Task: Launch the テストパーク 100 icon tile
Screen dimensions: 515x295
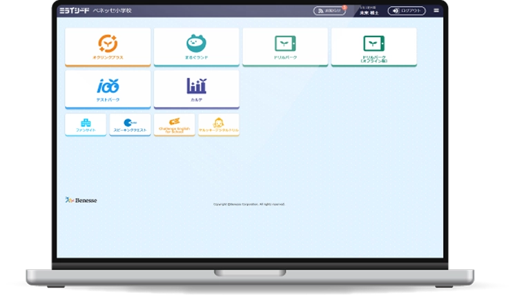Action: coord(108,89)
